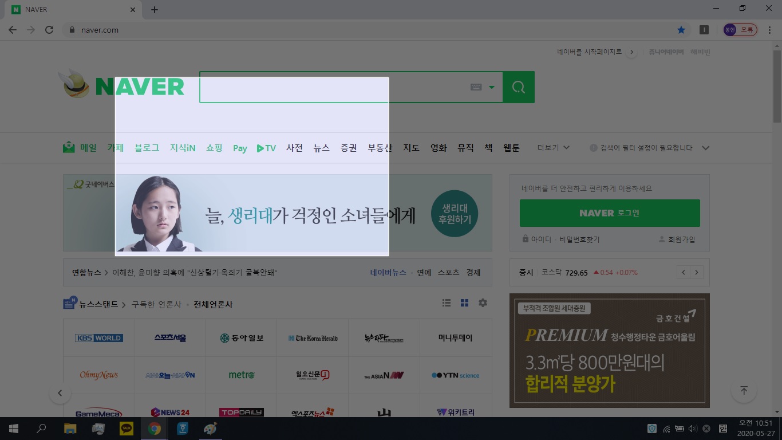
Task: Open Naver TV
Action: [x=266, y=148]
